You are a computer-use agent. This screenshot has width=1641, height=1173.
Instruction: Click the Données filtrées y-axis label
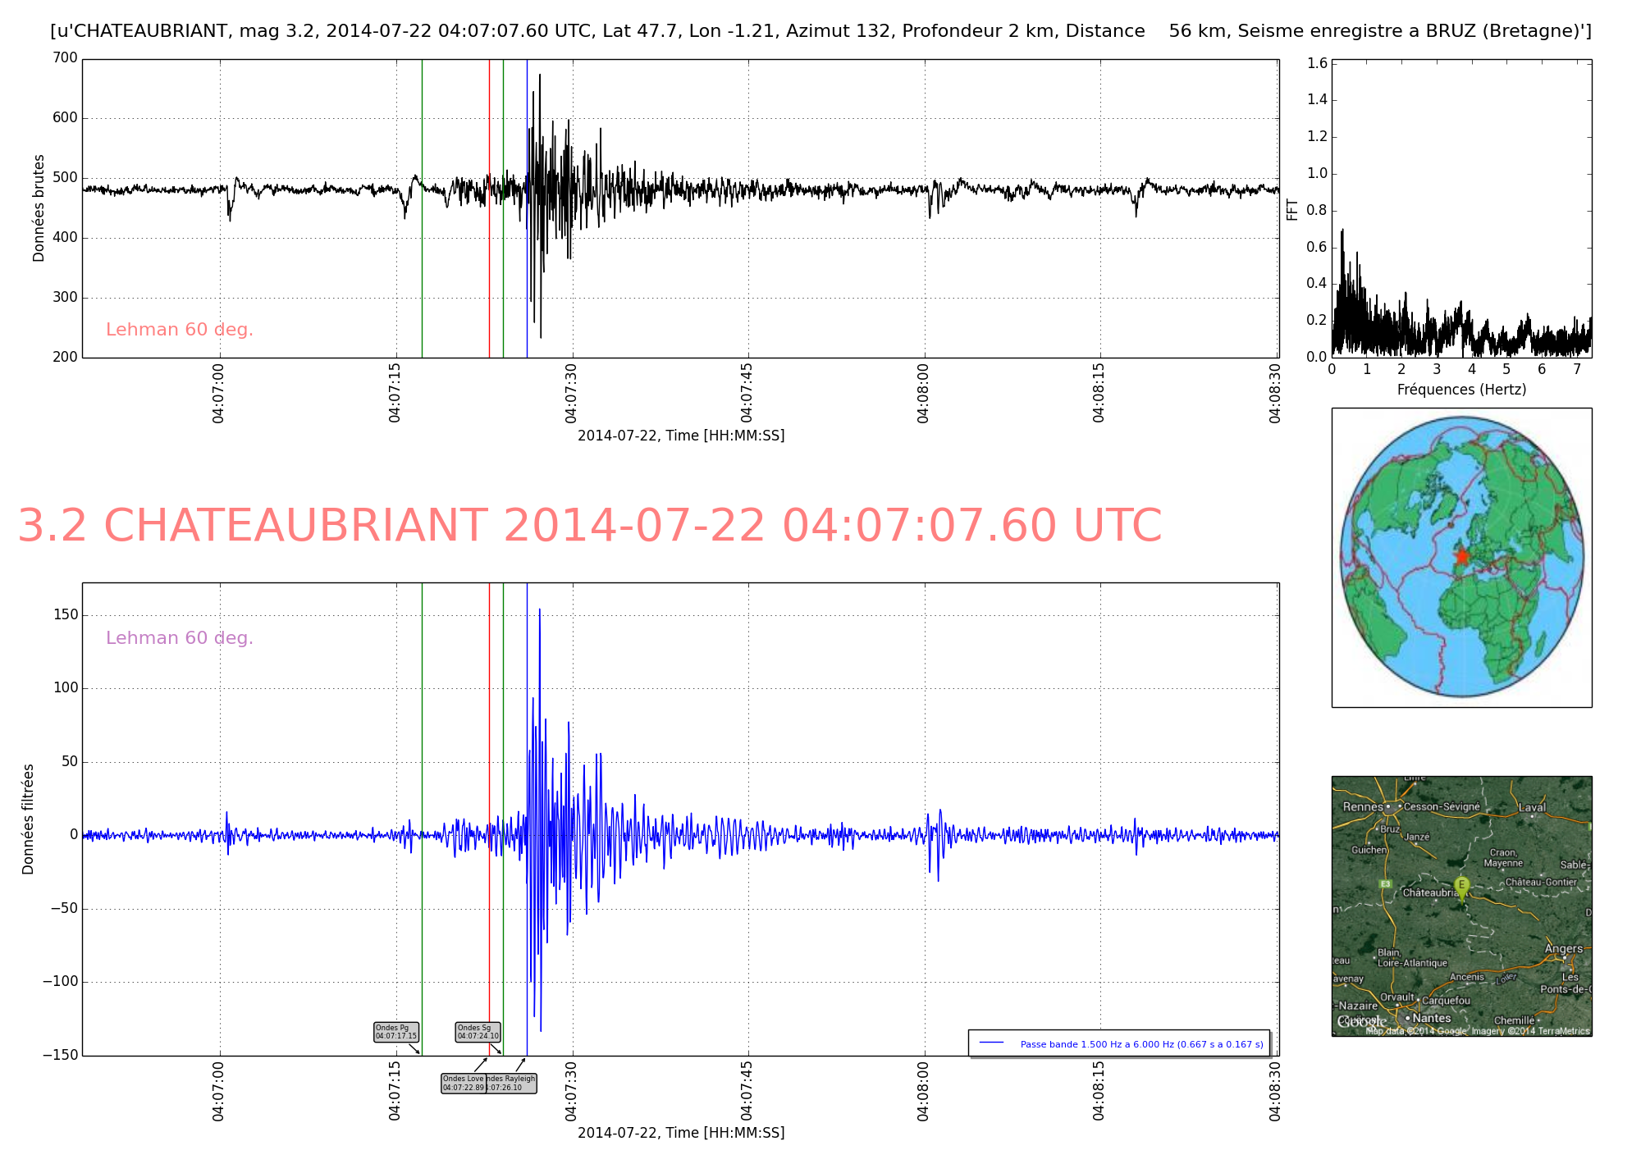coord(29,819)
